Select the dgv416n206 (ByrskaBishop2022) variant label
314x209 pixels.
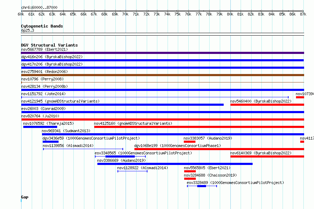[x=52, y=57]
